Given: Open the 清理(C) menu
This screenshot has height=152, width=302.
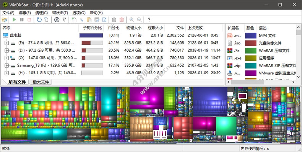Looking at the screenshot, I should coord(41,13).
